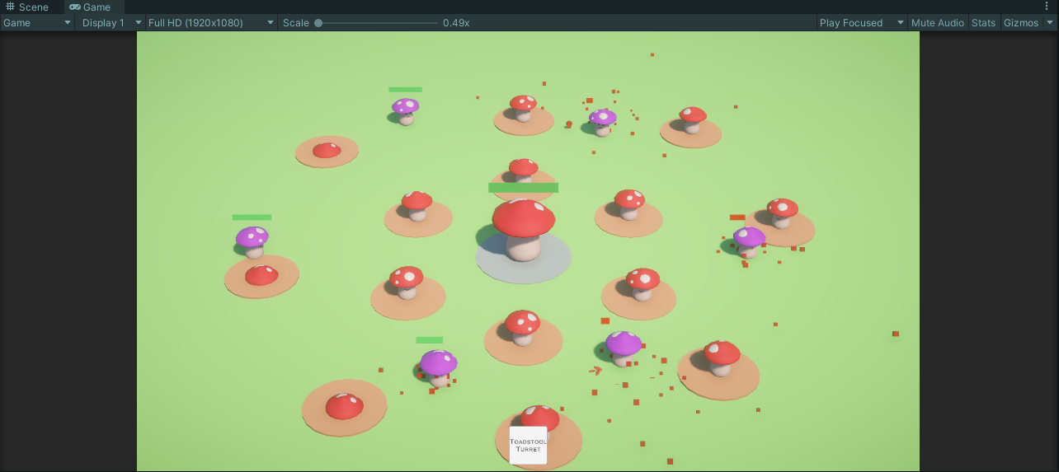Toggle Mute Audio

point(938,23)
